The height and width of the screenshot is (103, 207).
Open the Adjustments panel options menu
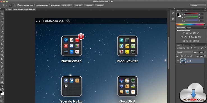click(x=205, y=28)
